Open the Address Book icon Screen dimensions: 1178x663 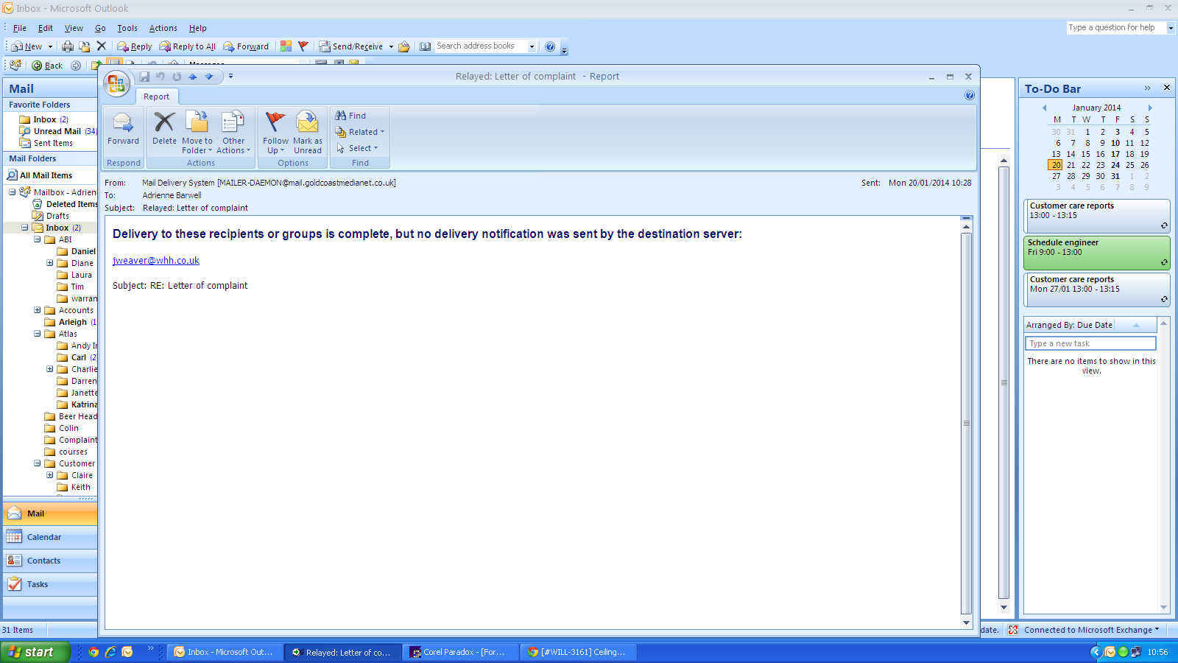(425, 46)
